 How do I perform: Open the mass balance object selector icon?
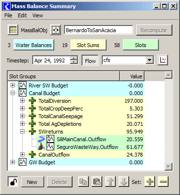click(x=56, y=30)
